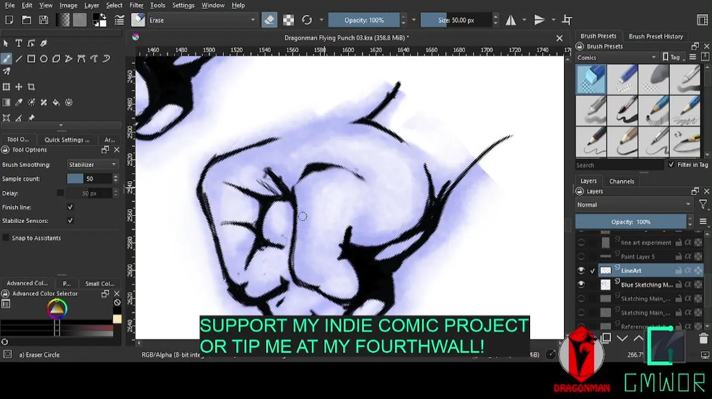Select the shape selection arrow tool
712x399 pixels.
pos(6,43)
